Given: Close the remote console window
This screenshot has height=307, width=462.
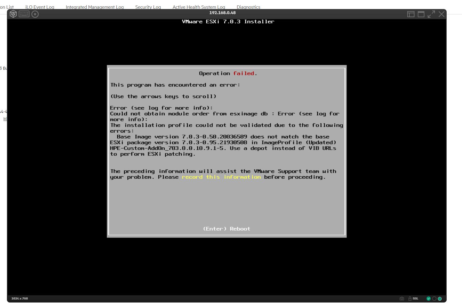Looking at the screenshot, I should point(441,14).
